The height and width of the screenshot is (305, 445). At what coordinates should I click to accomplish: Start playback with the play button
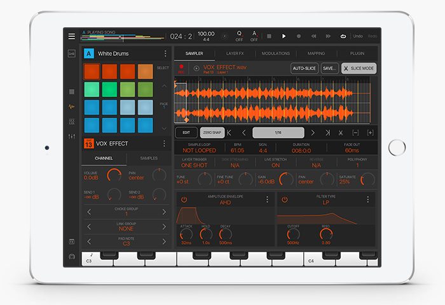[284, 36]
